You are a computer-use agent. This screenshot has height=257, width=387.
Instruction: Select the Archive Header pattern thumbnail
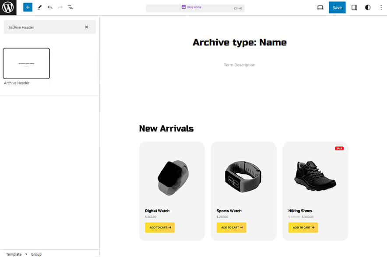point(26,63)
